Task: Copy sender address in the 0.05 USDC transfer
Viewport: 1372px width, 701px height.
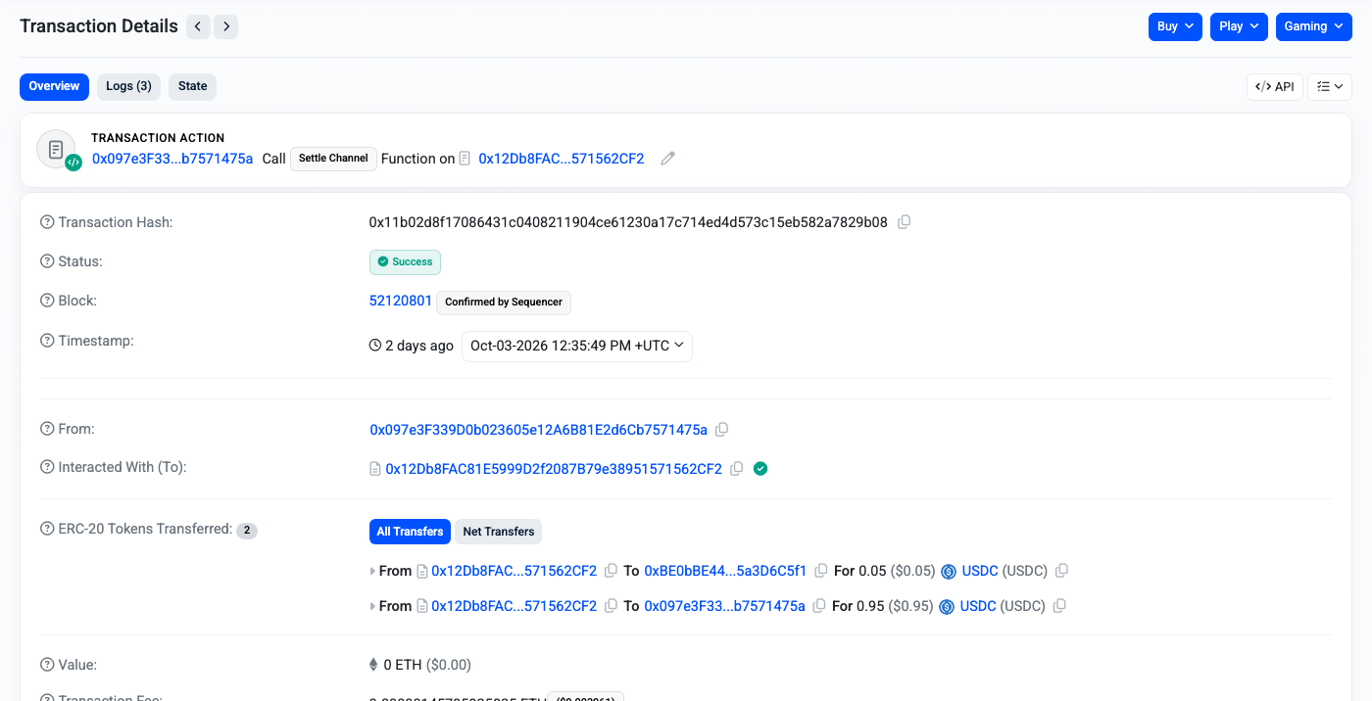Action: pyautogui.click(x=612, y=571)
